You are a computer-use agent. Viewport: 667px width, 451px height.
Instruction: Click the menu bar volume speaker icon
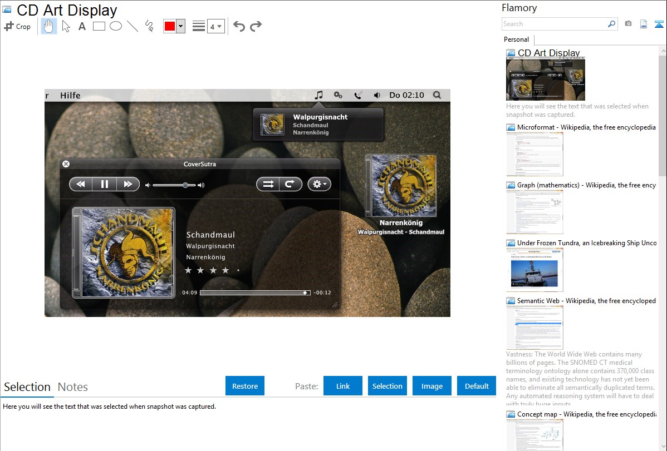[x=377, y=95]
